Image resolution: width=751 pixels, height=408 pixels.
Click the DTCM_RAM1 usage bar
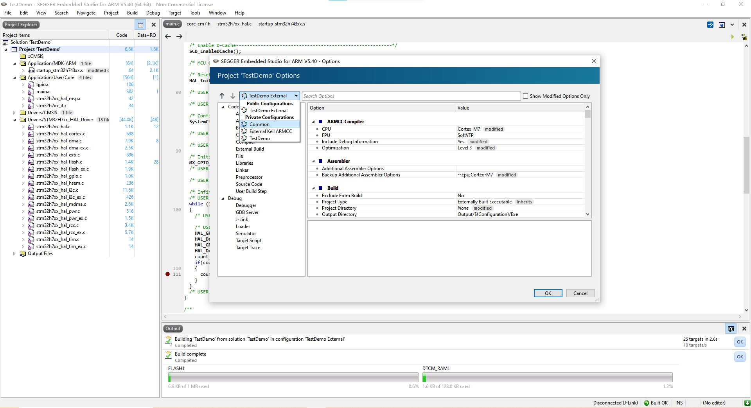coord(548,377)
